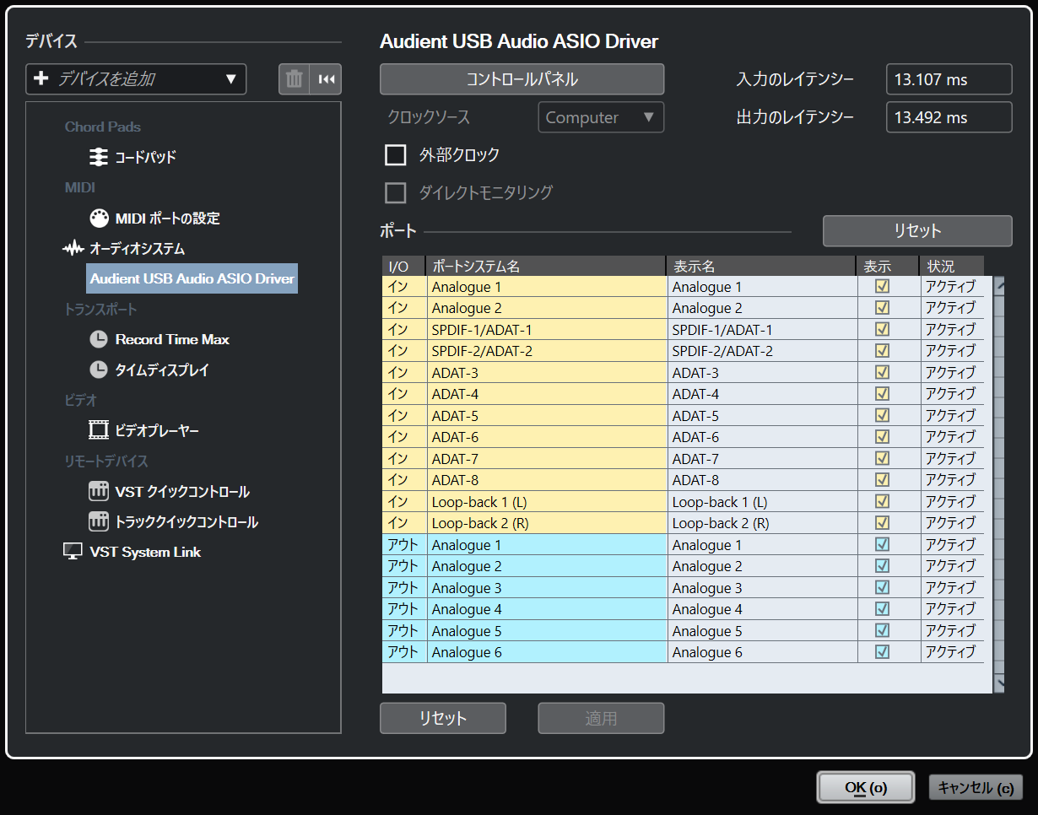Click the trash icon to remove device

pos(295,79)
